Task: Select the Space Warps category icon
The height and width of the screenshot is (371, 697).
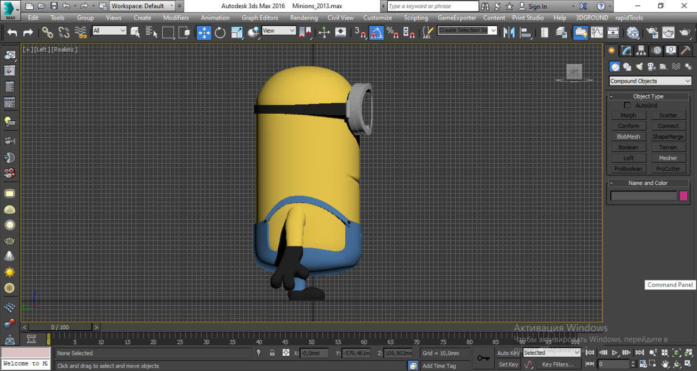Action: click(676, 67)
